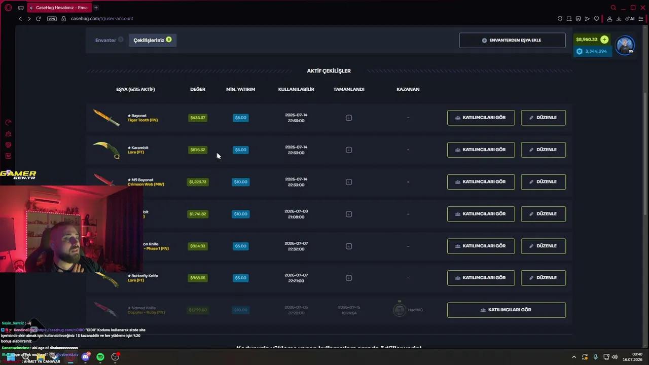Screen dimensions: 649x365
Task: Click the Karambit Lore knife thumbnail
Action: pyautogui.click(x=106, y=150)
